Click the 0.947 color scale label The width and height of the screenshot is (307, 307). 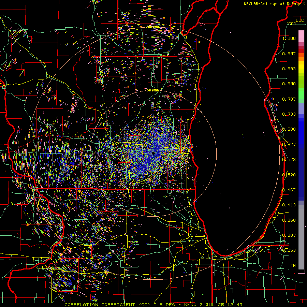pyautogui.click(x=289, y=54)
